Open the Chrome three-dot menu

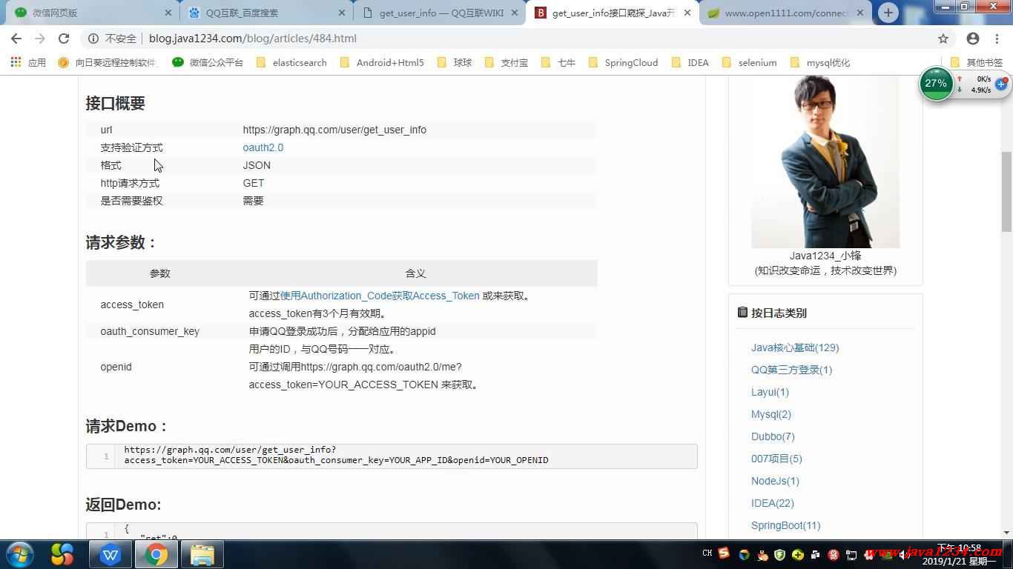click(x=997, y=39)
